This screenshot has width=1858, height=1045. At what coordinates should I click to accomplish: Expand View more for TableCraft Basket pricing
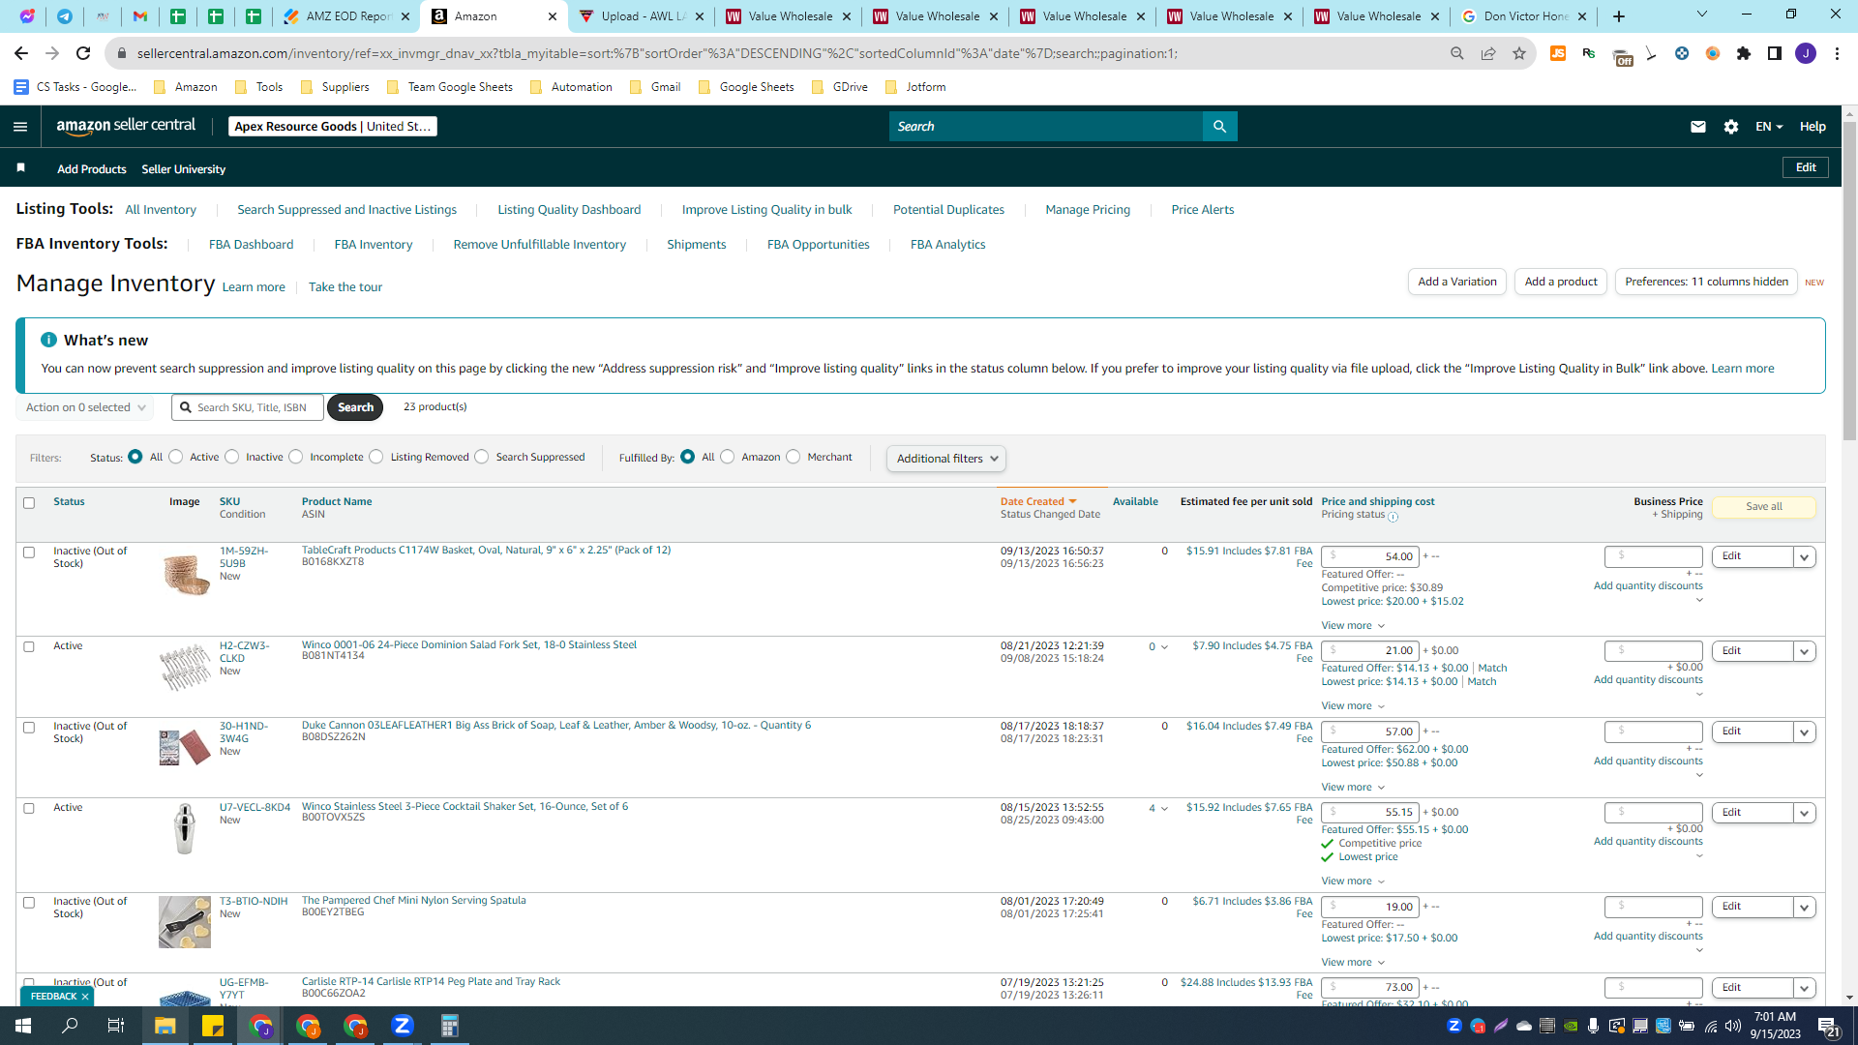tap(1353, 626)
